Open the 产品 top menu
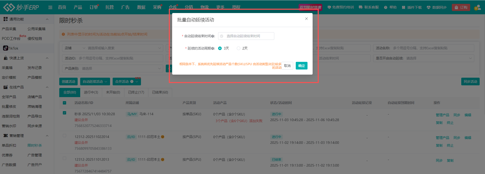 (78, 7)
